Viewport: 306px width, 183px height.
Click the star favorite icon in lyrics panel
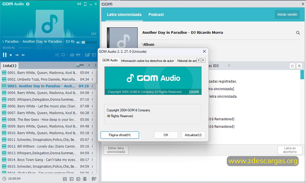click(292, 66)
